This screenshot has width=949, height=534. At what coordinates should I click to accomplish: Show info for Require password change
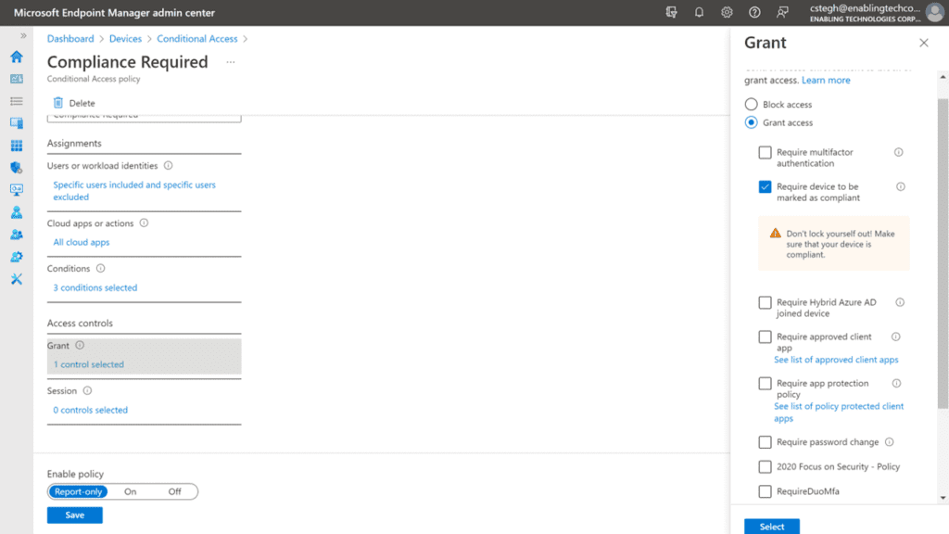click(889, 442)
